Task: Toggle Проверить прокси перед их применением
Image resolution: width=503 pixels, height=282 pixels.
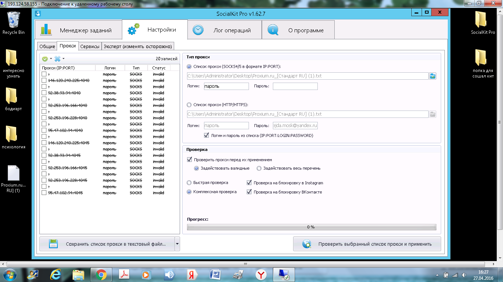Action: click(190, 160)
